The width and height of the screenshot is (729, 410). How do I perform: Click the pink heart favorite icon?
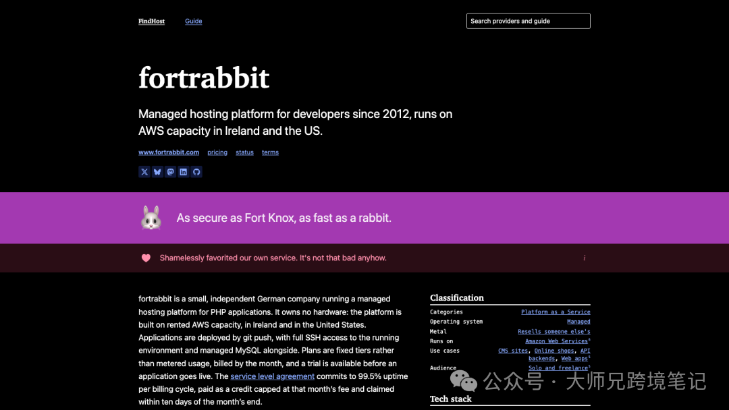coord(146,258)
